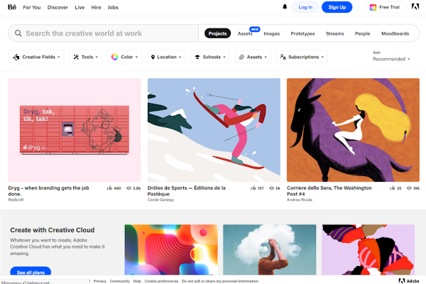Screen dimensions: 426x284
Task: Click the Sign Up button
Action: coord(337,7)
